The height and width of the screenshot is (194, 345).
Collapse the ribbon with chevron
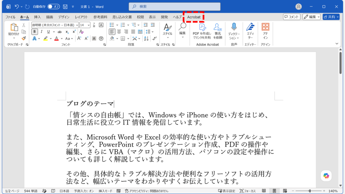[x=337, y=43]
